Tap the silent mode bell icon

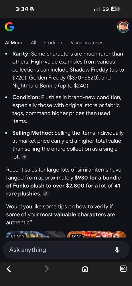(32, 9)
